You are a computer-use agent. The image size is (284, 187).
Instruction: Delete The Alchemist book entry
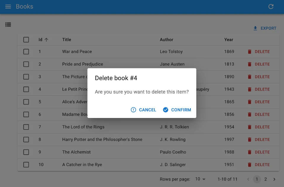click(x=259, y=152)
